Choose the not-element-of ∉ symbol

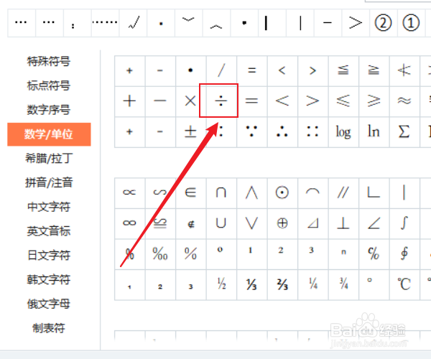point(190,223)
